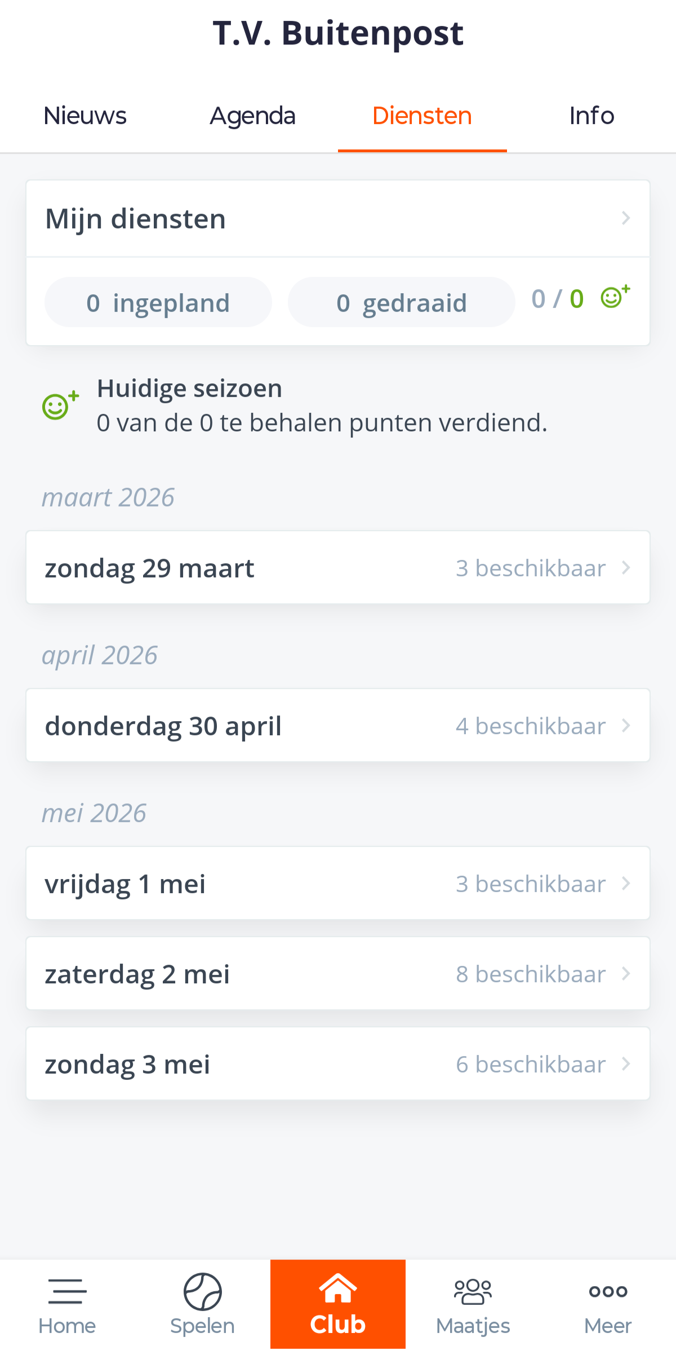Switch to the Nieuws tab
Viewport: 676px width, 1369px height.
tap(85, 116)
